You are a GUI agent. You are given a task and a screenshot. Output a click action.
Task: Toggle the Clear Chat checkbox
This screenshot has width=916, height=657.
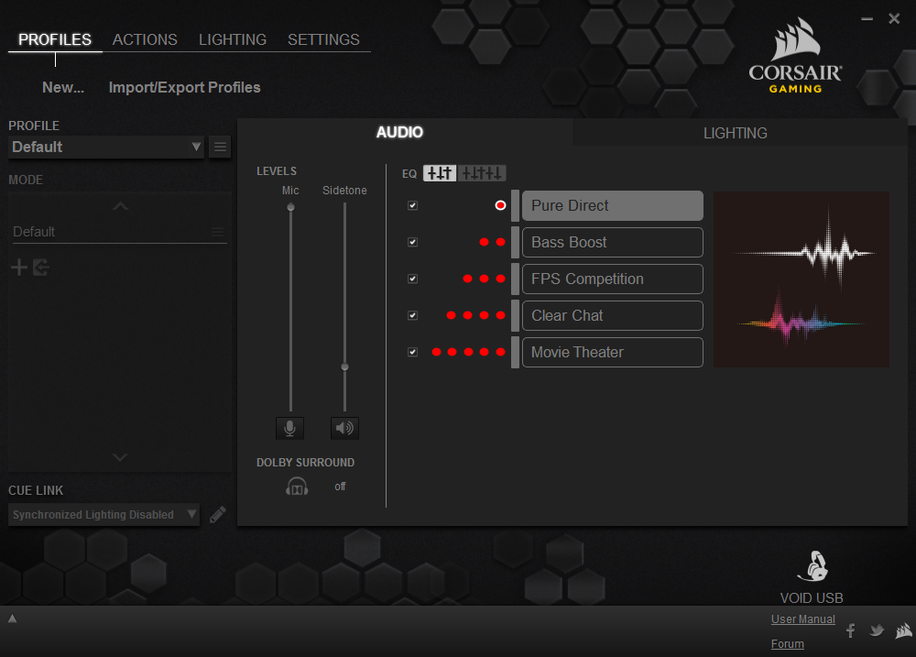pos(412,315)
